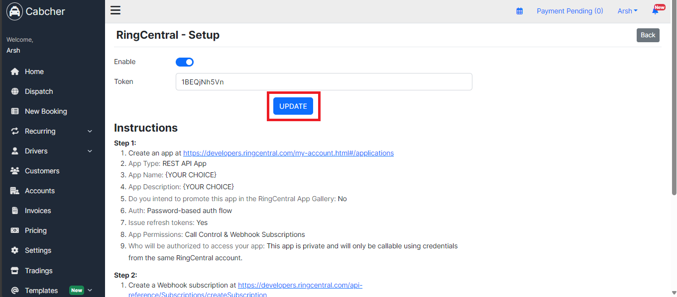Viewport: 677px width, 297px height.
Task: Expand the Drivers submenu chevron
Action: click(90, 151)
